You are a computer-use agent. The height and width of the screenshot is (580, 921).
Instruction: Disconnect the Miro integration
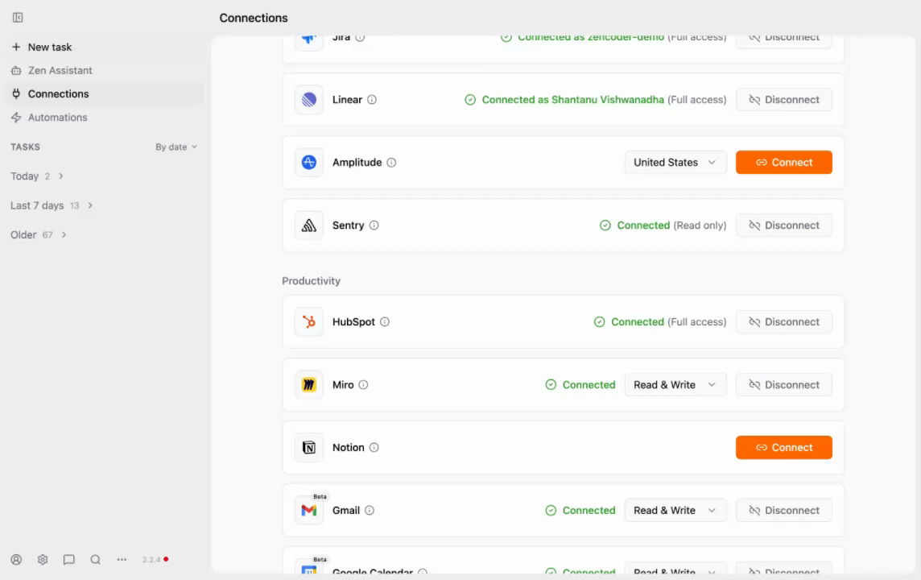point(783,385)
